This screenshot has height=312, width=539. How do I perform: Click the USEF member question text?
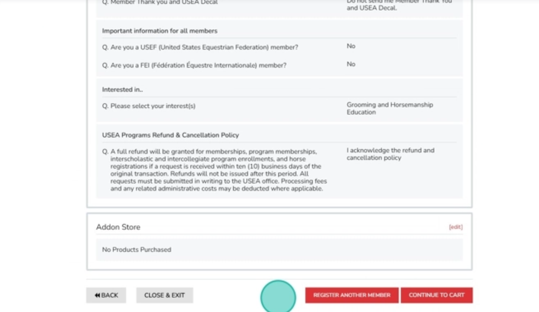click(x=200, y=48)
